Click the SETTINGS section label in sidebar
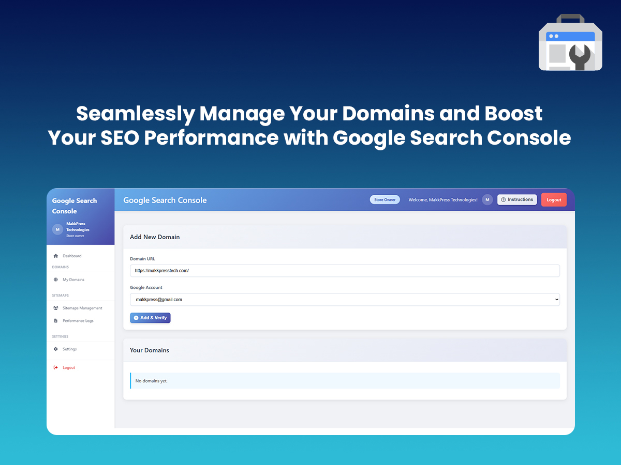 tap(60, 336)
